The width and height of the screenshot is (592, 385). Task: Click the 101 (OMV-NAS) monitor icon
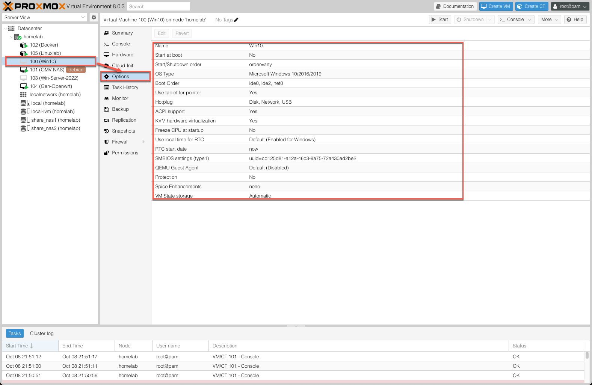click(x=24, y=70)
